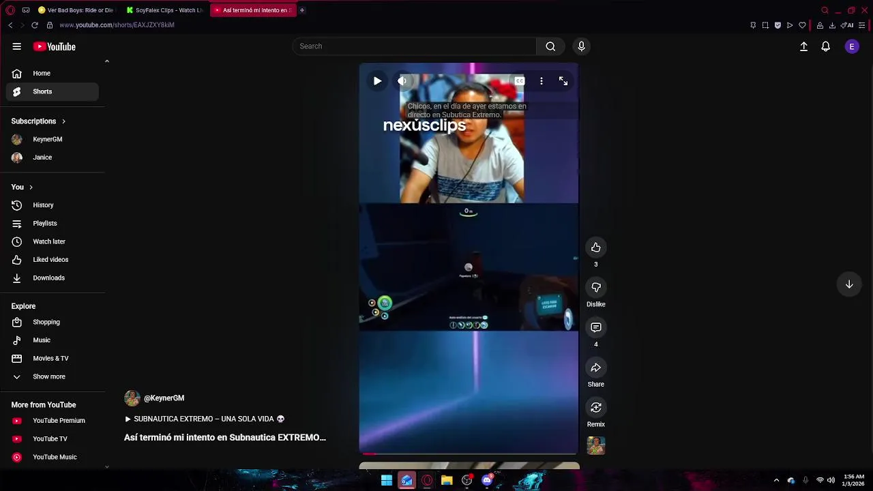This screenshot has height=491, width=873.
Task: Mute the Short's volume
Action: (402, 80)
